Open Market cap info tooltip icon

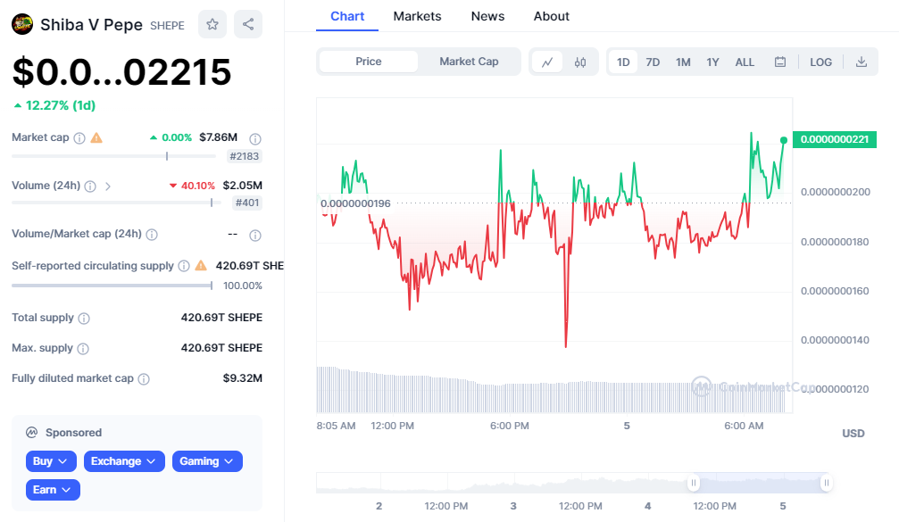tap(79, 138)
